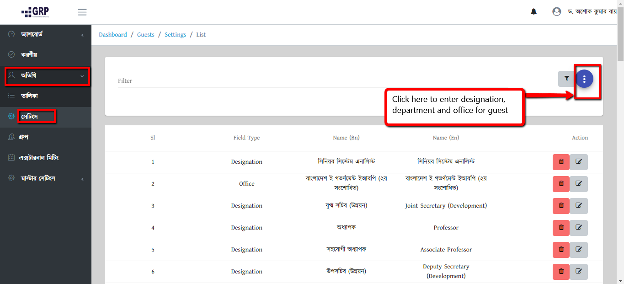The height and width of the screenshot is (284, 624).
Task: Delete the Associate Professor row
Action: 561,250
